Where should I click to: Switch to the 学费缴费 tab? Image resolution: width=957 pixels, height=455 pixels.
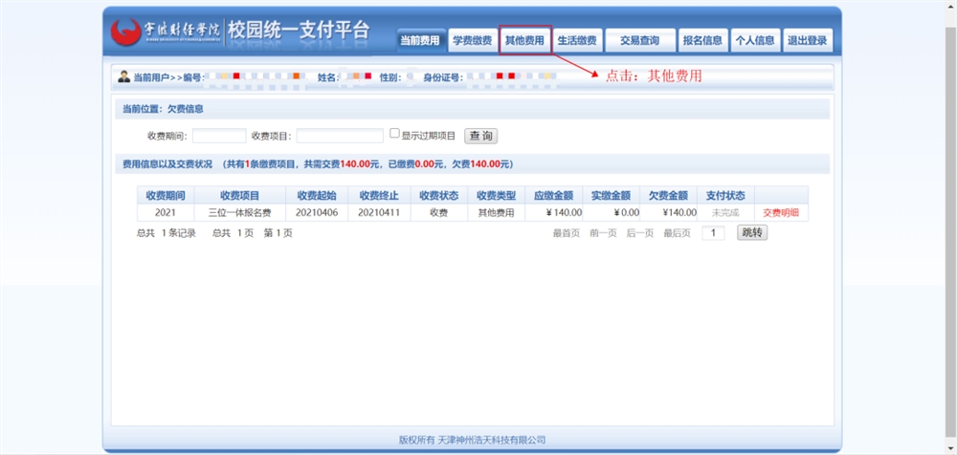(473, 40)
